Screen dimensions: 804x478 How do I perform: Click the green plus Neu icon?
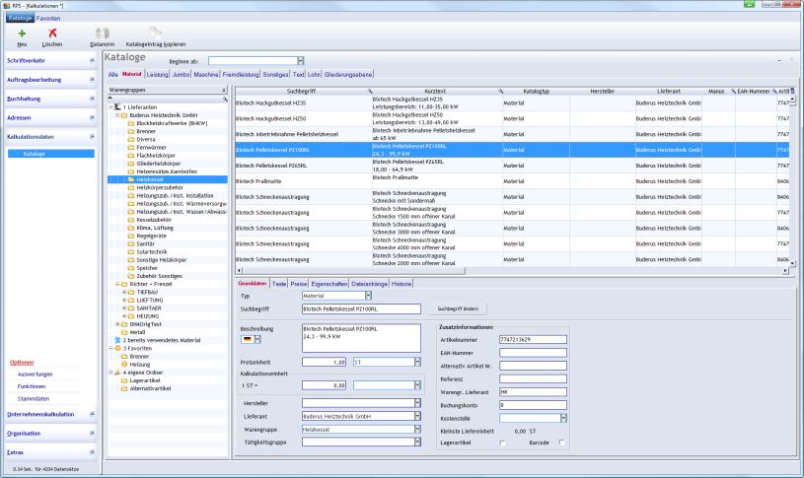point(22,34)
